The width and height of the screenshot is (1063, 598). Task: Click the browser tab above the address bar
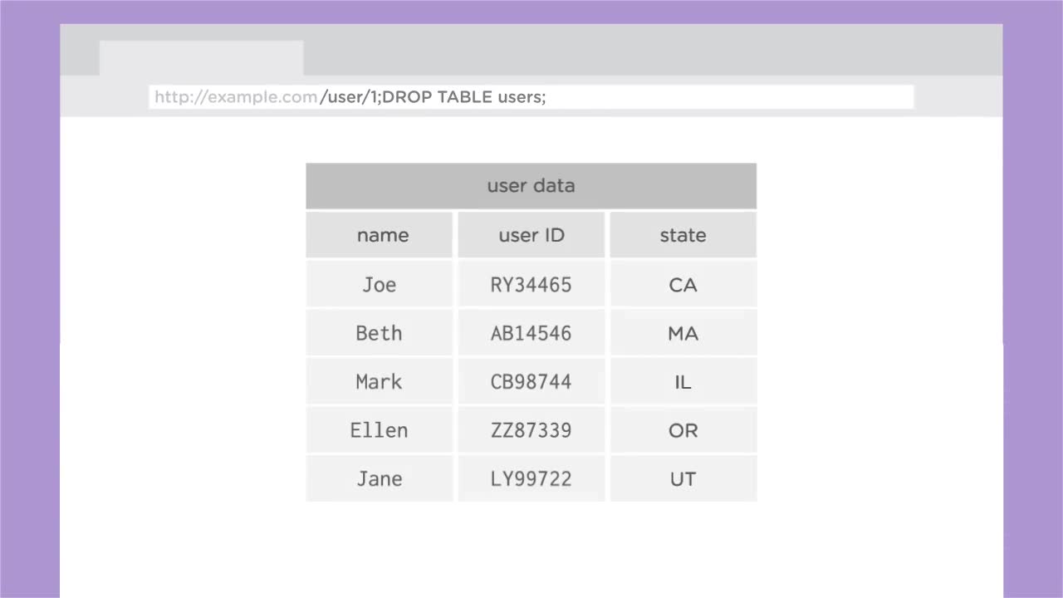pos(201,56)
